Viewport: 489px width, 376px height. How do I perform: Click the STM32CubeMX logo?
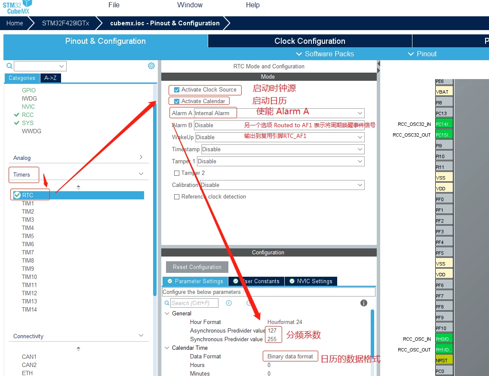point(17,7)
